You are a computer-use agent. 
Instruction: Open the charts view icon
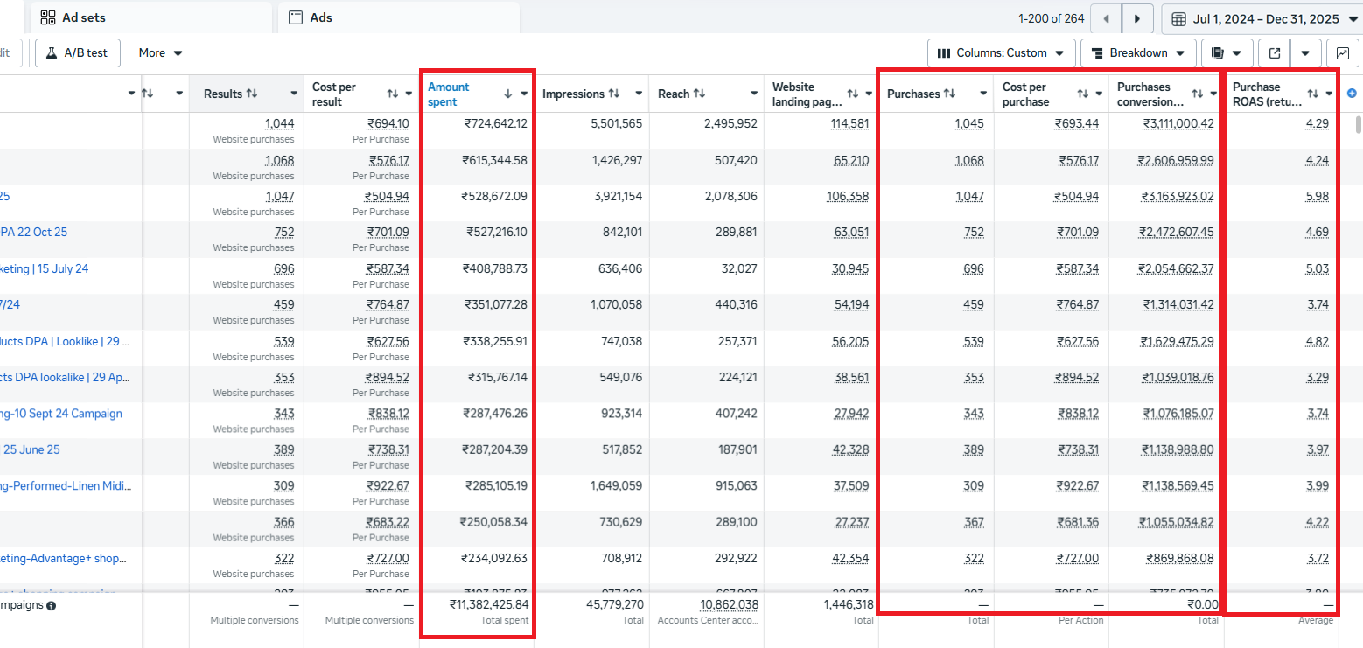click(x=1342, y=53)
